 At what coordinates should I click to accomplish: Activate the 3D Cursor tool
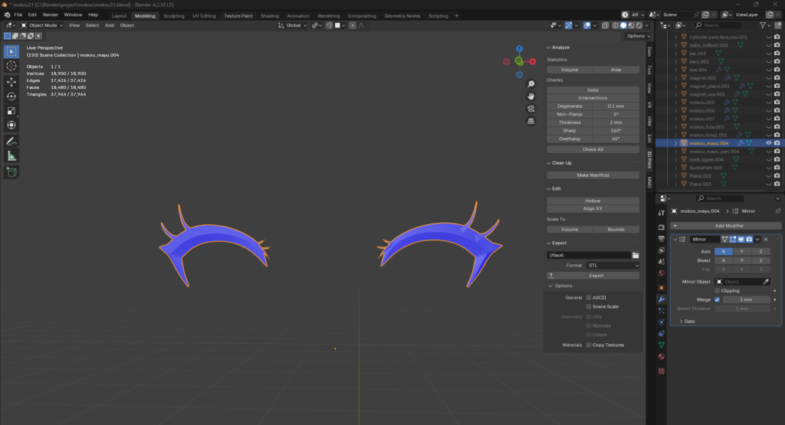pos(11,67)
